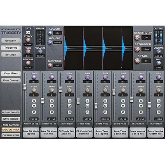The height and width of the screenshot is (165, 165).
Task: Select the Snare Yamaha 6 aTop mic sample slot
Action: tap(138, 132)
